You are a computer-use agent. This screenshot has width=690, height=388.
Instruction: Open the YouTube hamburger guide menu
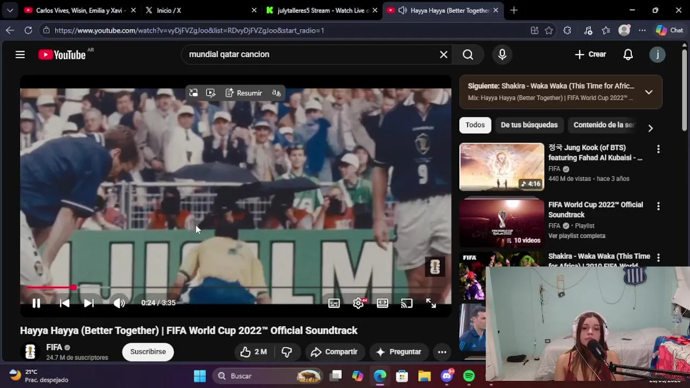20,54
